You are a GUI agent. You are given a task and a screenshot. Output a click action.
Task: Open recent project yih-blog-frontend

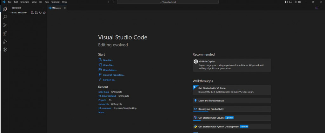[107, 96]
